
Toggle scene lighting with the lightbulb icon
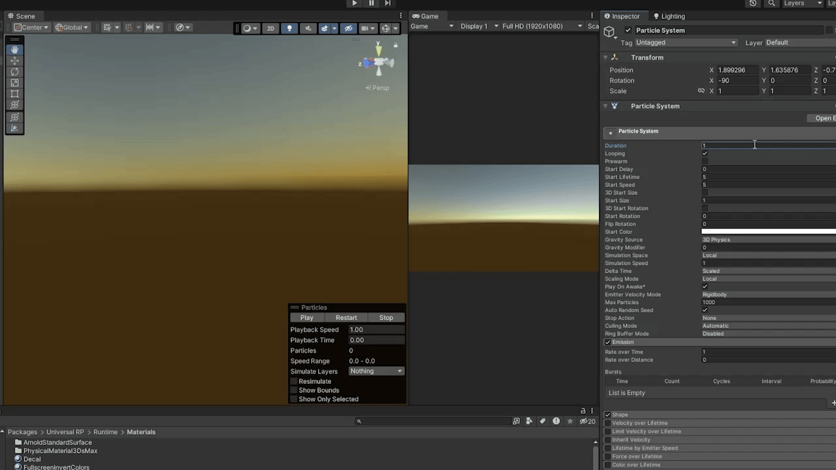(x=289, y=28)
